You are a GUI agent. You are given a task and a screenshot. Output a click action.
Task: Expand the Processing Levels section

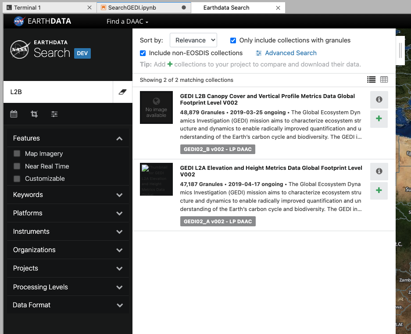tap(68, 287)
